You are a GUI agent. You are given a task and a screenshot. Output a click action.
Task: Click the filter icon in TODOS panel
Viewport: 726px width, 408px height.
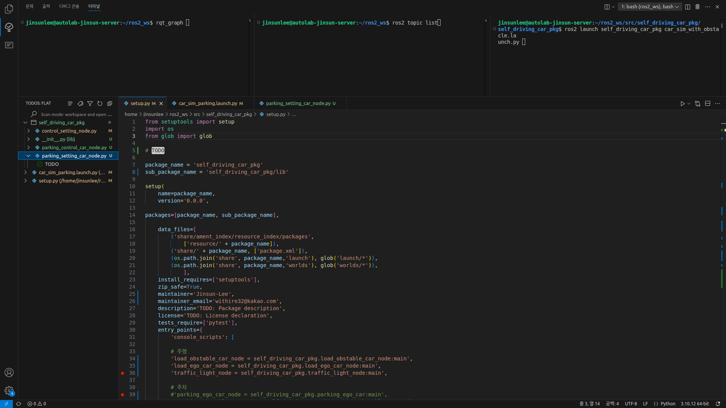pyautogui.click(x=90, y=104)
